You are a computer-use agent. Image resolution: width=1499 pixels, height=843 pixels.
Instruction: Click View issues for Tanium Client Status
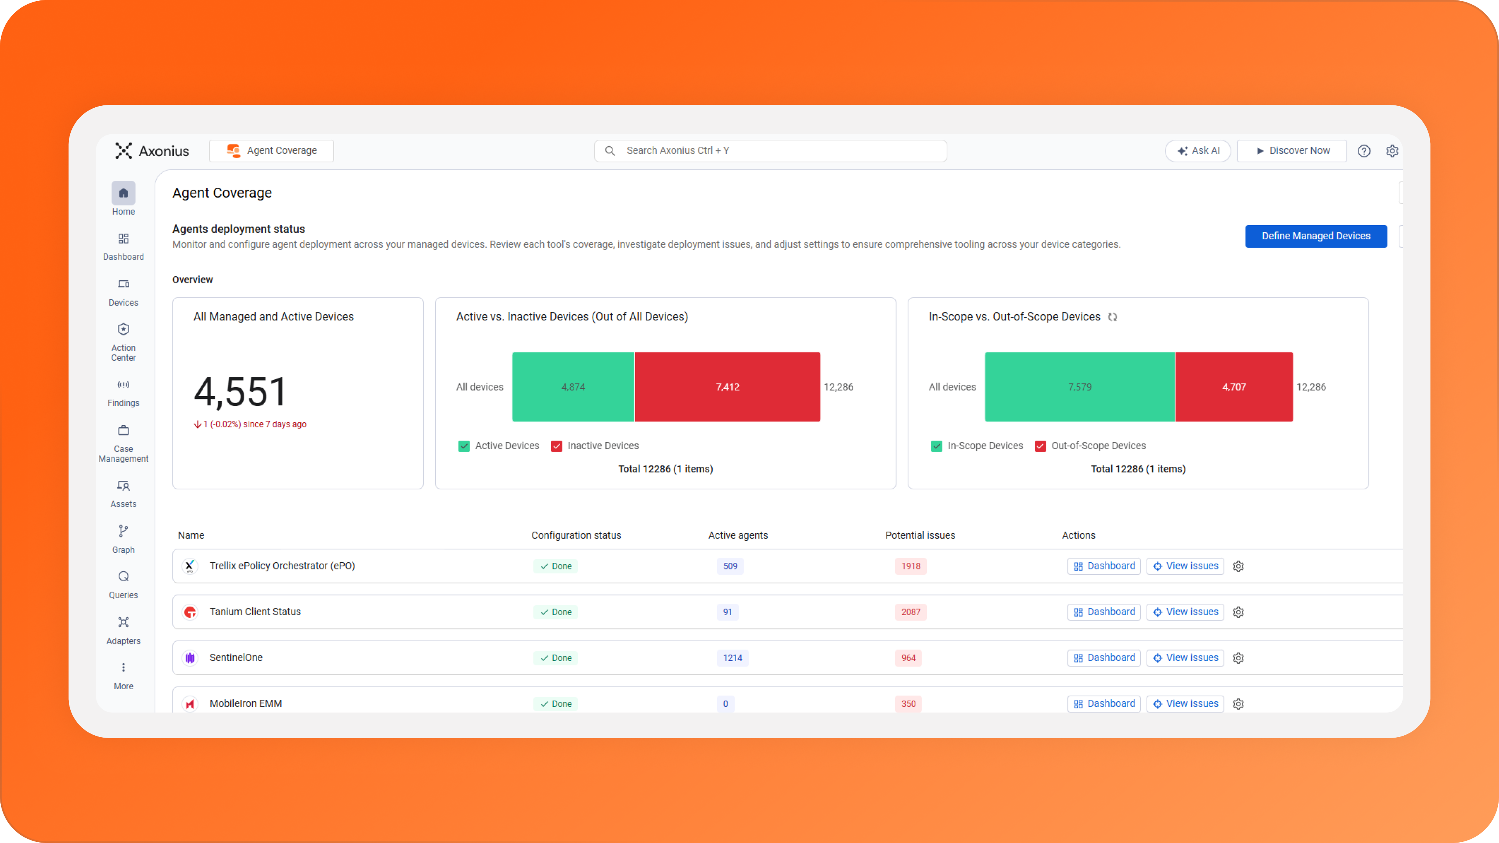tap(1186, 612)
